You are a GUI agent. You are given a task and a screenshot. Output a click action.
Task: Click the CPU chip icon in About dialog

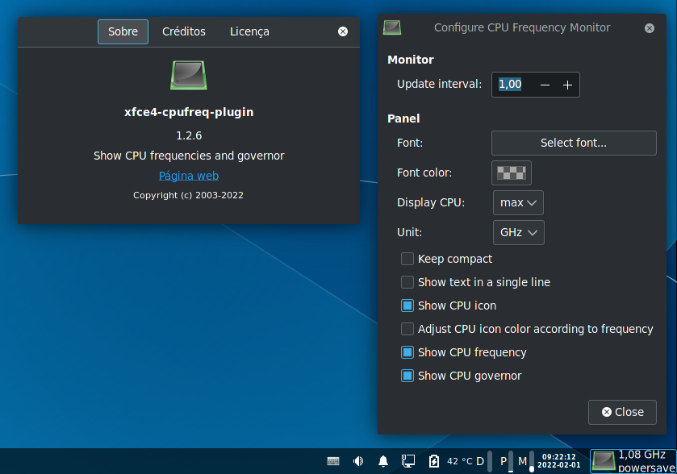pyautogui.click(x=189, y=75)
